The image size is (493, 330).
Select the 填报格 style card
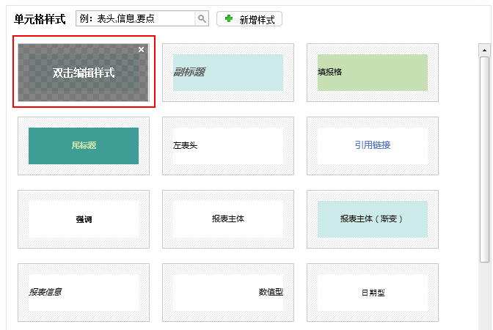(373, 73)
